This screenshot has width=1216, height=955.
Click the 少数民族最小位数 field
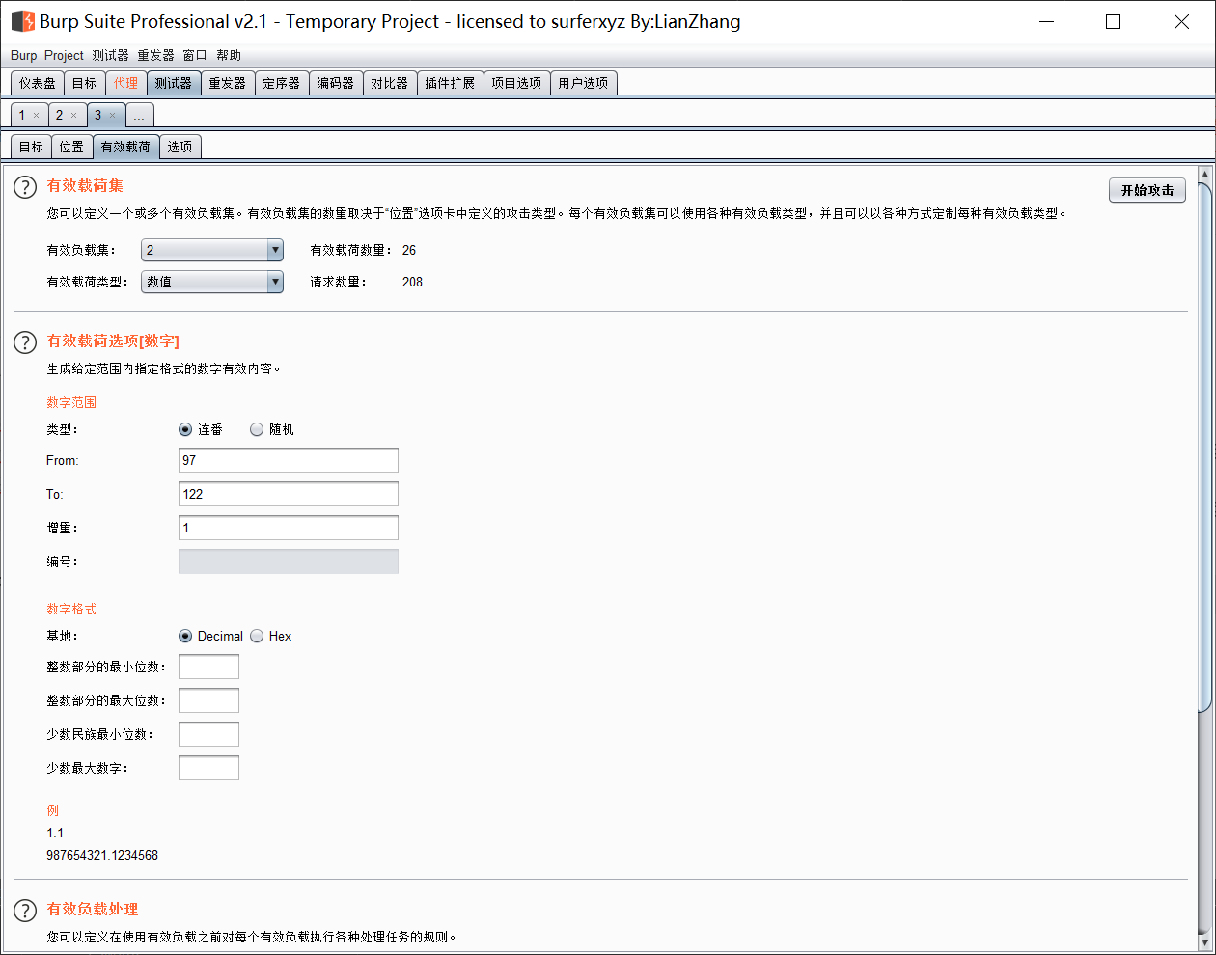coord(208,735)
